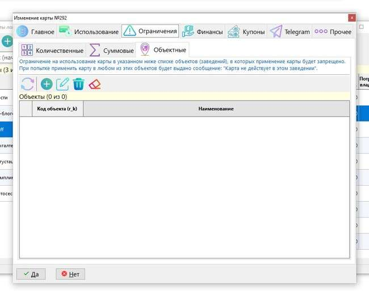Screen dimensions: 369x292
Task: Click the edit object pencil icon
Action: click(62, 84)
